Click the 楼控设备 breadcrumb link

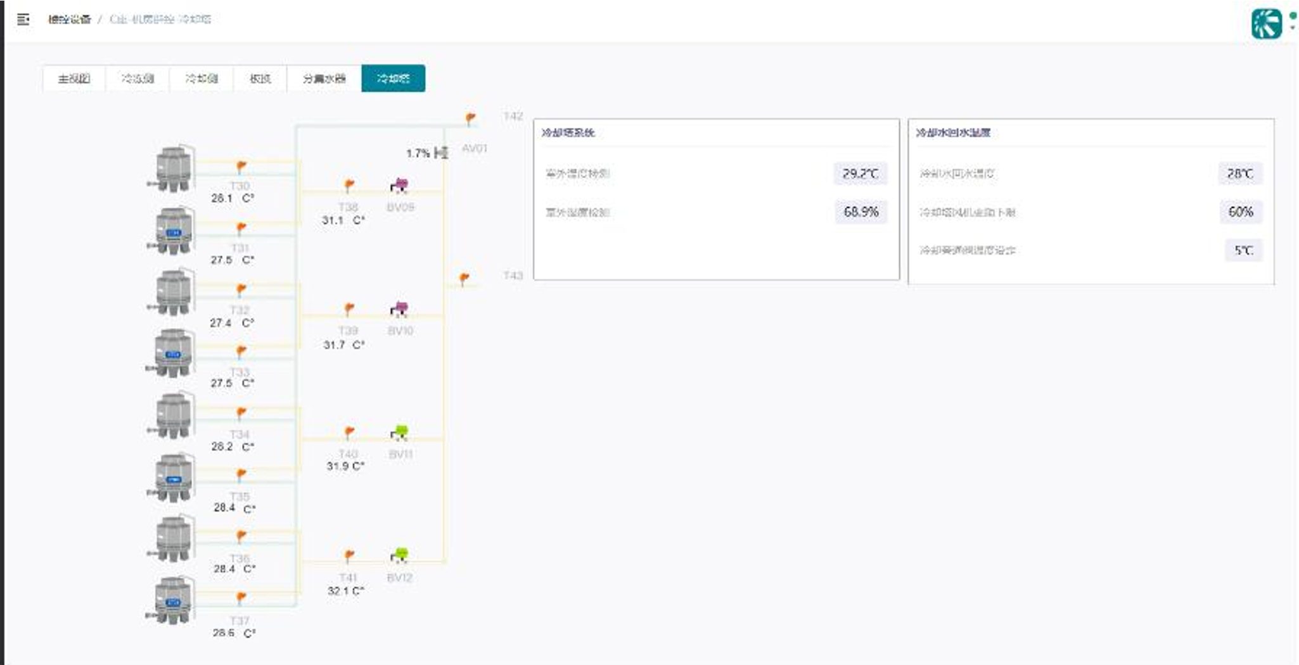pyautogui.click(x=69, y=20)
